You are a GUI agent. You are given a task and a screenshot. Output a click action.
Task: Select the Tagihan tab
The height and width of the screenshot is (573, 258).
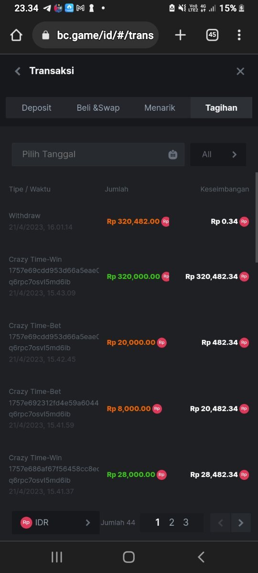click(221, 108)
